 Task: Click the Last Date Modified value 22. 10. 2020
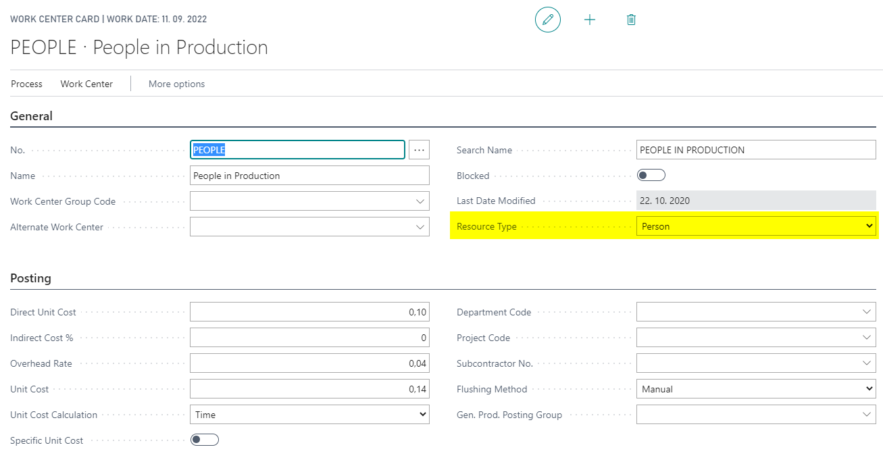point(756,201)
